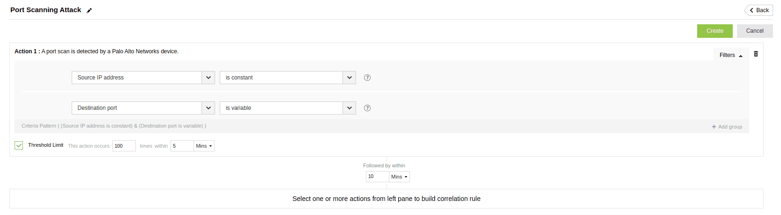Click the Port Scanning Attack rule title
This screenshot has width=781, height=215.
(x=45, y=10)
